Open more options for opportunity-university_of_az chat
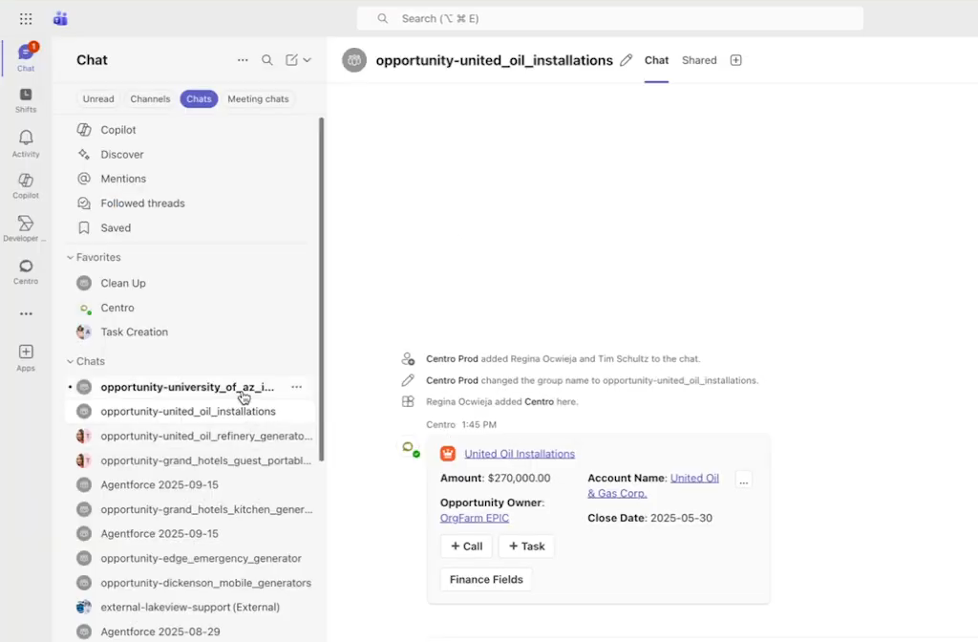This screenshot has width=978, height=642. [296, 387]
